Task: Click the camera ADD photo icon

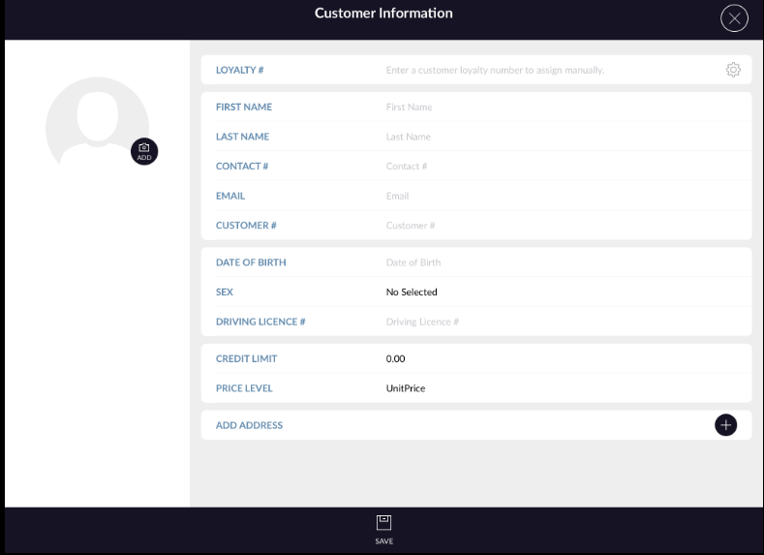Action: (144, 151)
